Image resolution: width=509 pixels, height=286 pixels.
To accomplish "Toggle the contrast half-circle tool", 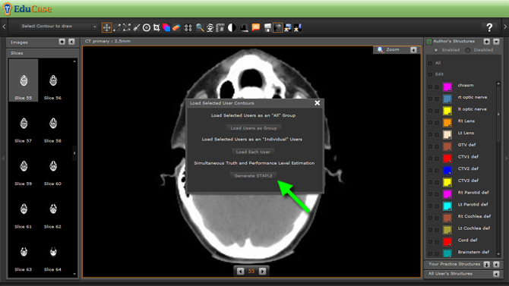I will point(232,27).
